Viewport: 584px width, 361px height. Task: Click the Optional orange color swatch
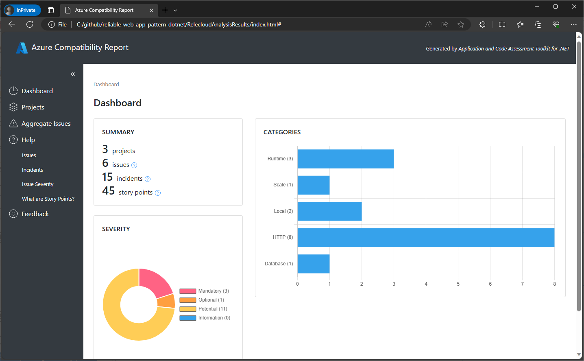(x=190, y=300)
